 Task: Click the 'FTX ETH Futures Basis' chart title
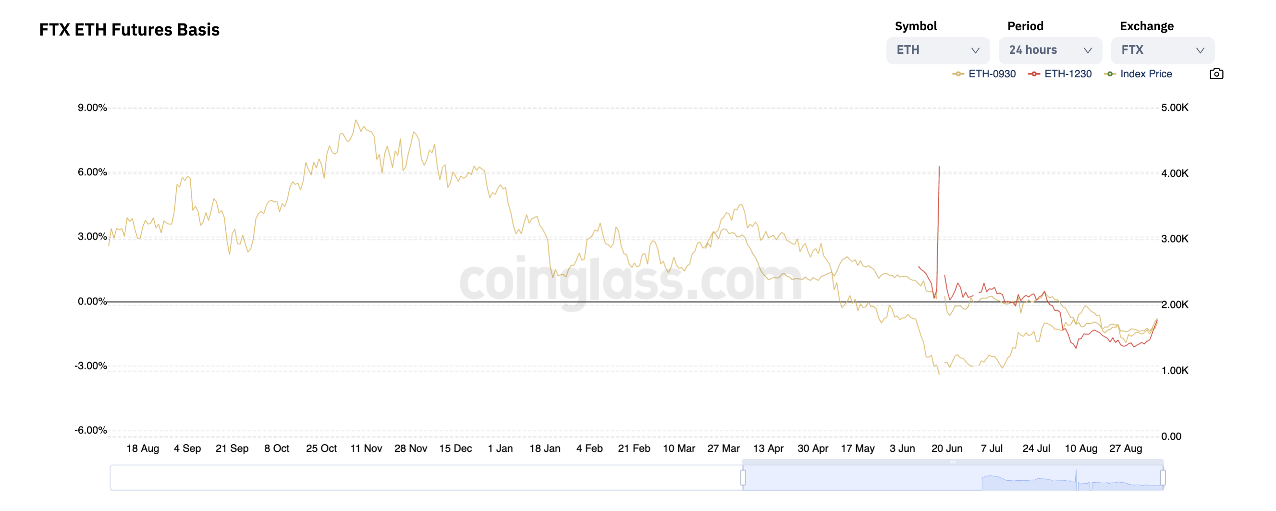(x=129, y=30)
